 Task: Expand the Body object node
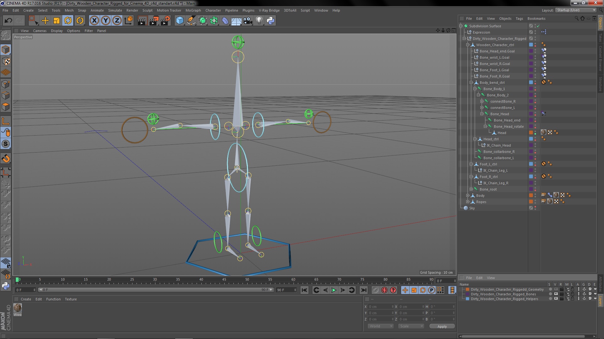[x=468, y=196]
